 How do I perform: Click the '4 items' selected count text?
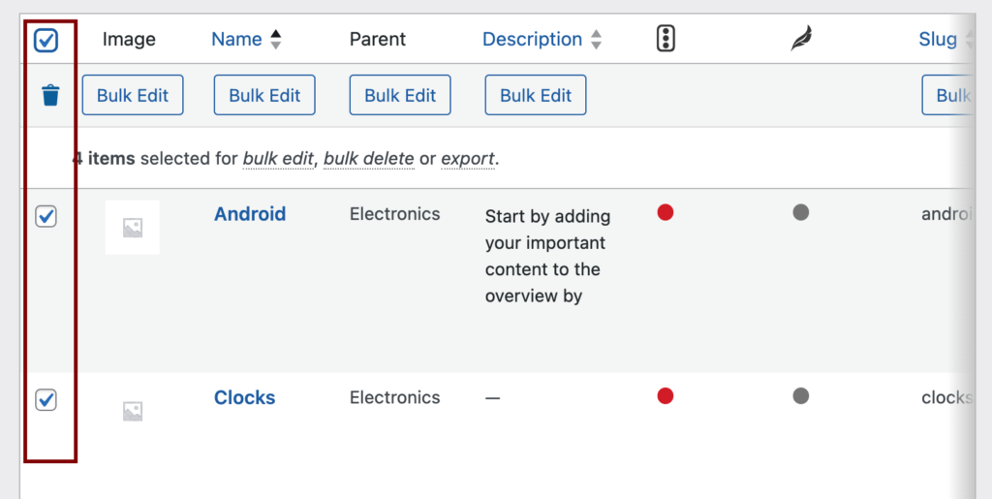(104, 158)
